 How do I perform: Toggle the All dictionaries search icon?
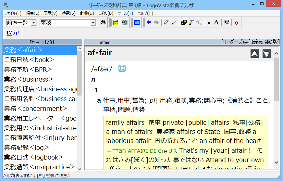click(137, 22)
